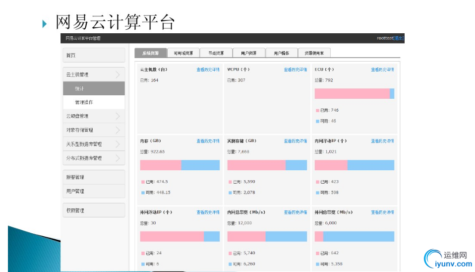Select the 可用: 5,358 legend entry
475x272 pixels.
[329, 264]
